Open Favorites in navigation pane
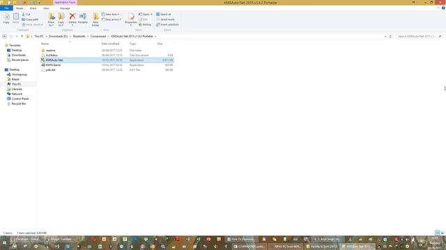Screen dimensions: 446x250 tap(15, 45)
